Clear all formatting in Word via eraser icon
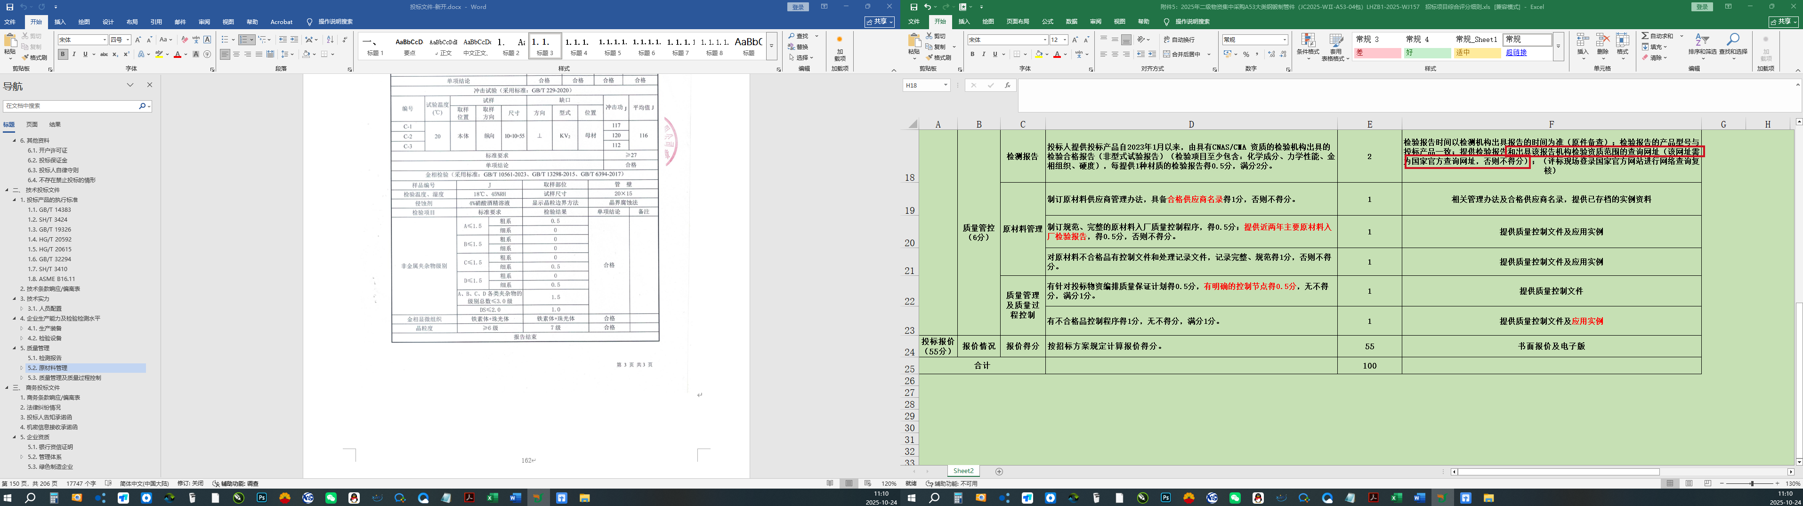The image size is (1803, 506). pyautogui.click(x=185, y=40)
